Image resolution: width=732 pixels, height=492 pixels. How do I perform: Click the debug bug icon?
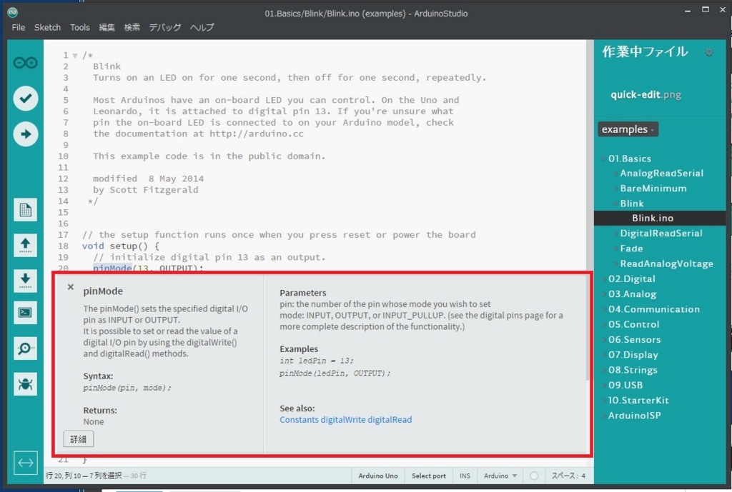click(25, 384)
